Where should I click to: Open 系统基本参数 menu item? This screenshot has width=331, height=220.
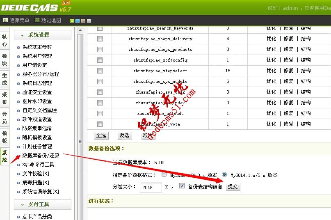pyautogui.click(x=37, y=47)
